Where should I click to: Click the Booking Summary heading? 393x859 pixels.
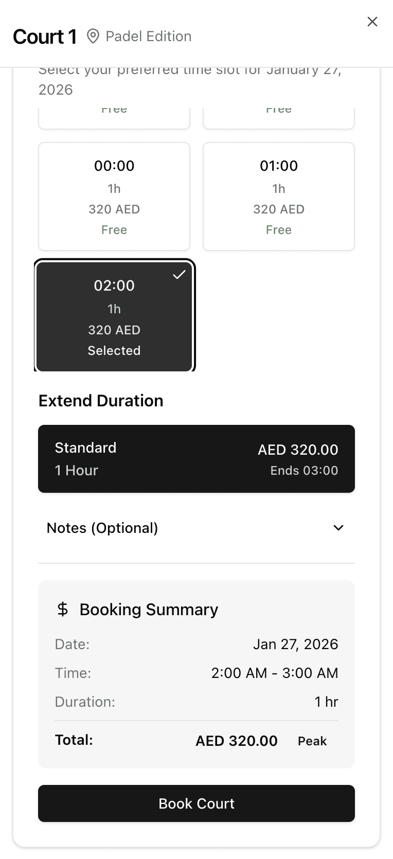(x=149, y=610)
